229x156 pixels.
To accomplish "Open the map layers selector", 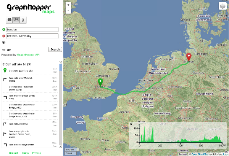I will click(223, 6).
